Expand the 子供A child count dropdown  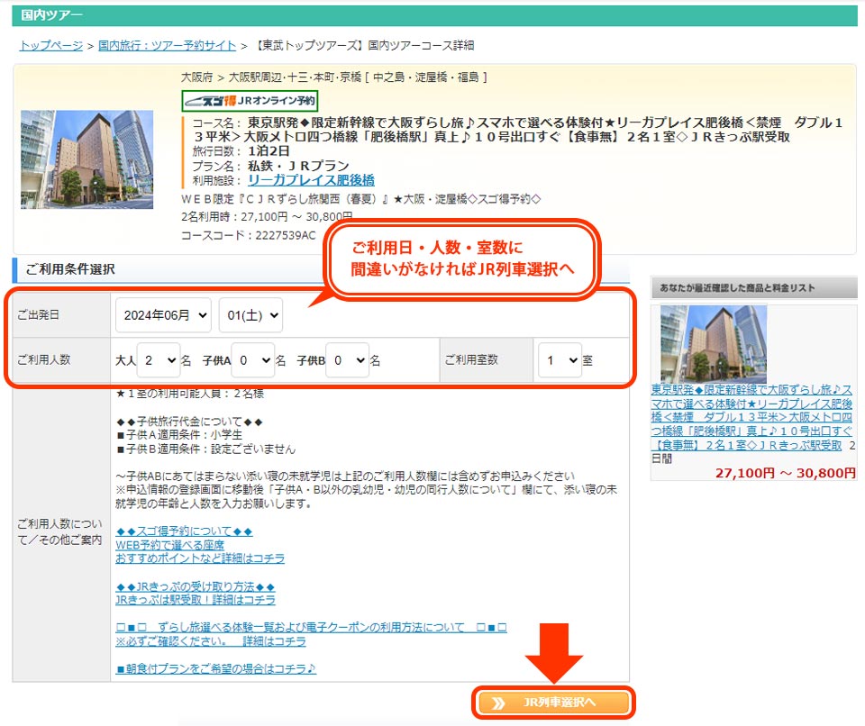tap(252, 359)
